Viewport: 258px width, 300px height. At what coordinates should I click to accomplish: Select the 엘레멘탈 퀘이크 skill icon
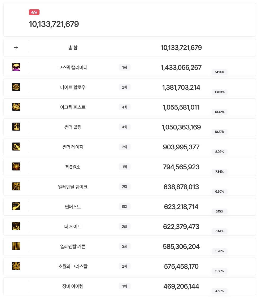click(16, 186)
